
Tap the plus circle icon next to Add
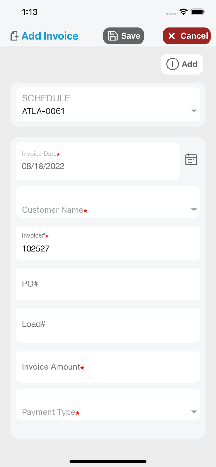pos(172,64)
